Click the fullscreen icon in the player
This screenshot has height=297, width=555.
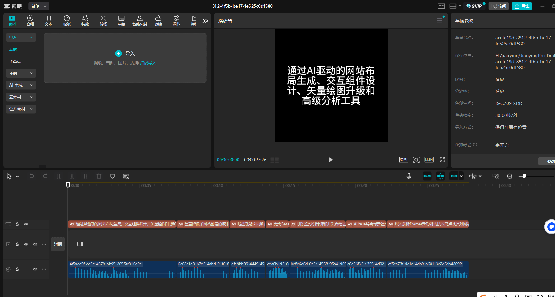(x=442, y=160)
